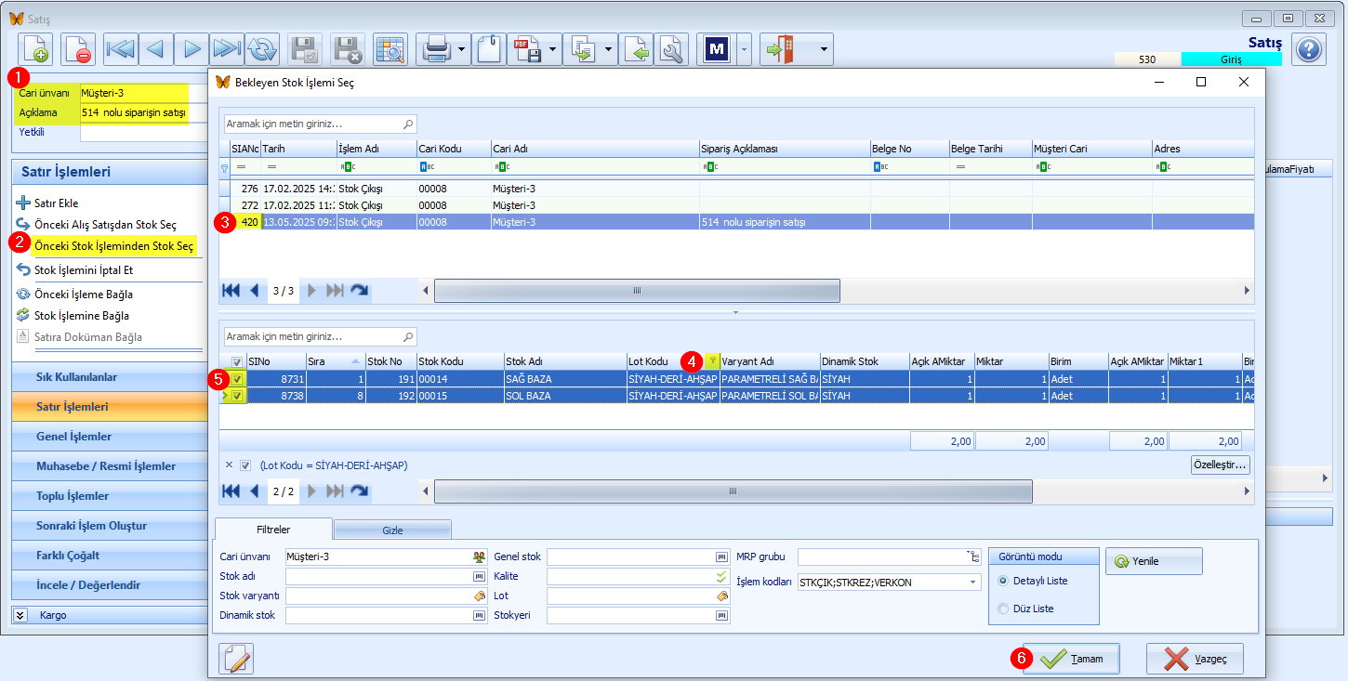Select the row with SIANo 276

(736, 189)
